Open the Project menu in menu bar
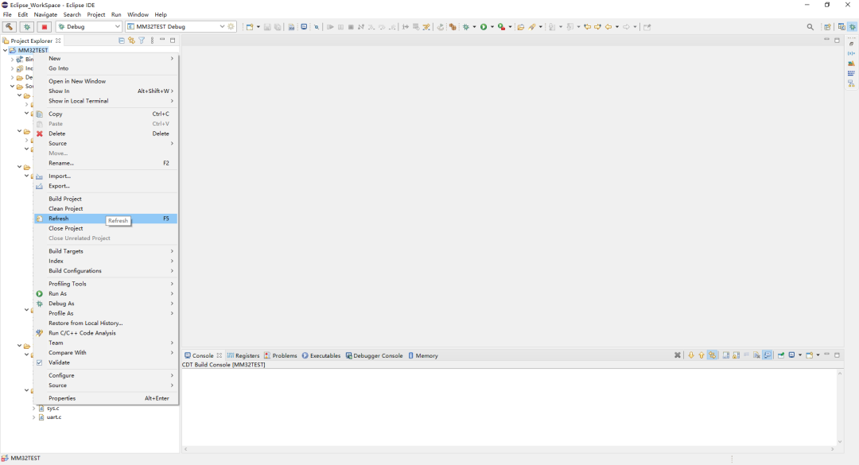The width and height of the screenshot is (859, 465). pos(96,15)
